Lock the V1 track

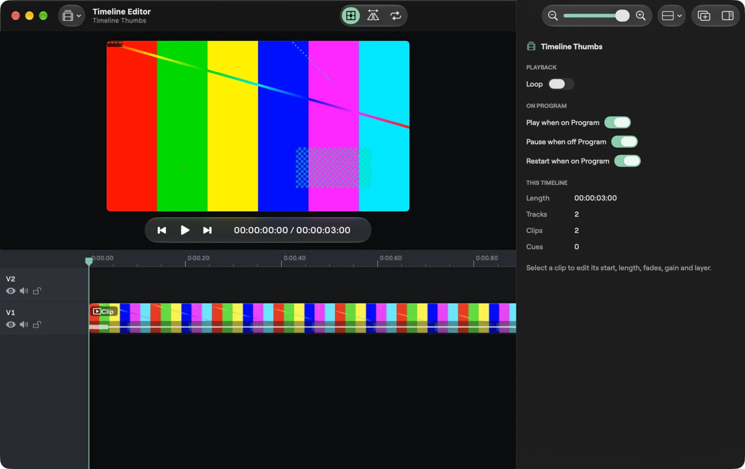click(x=37, y=325)
